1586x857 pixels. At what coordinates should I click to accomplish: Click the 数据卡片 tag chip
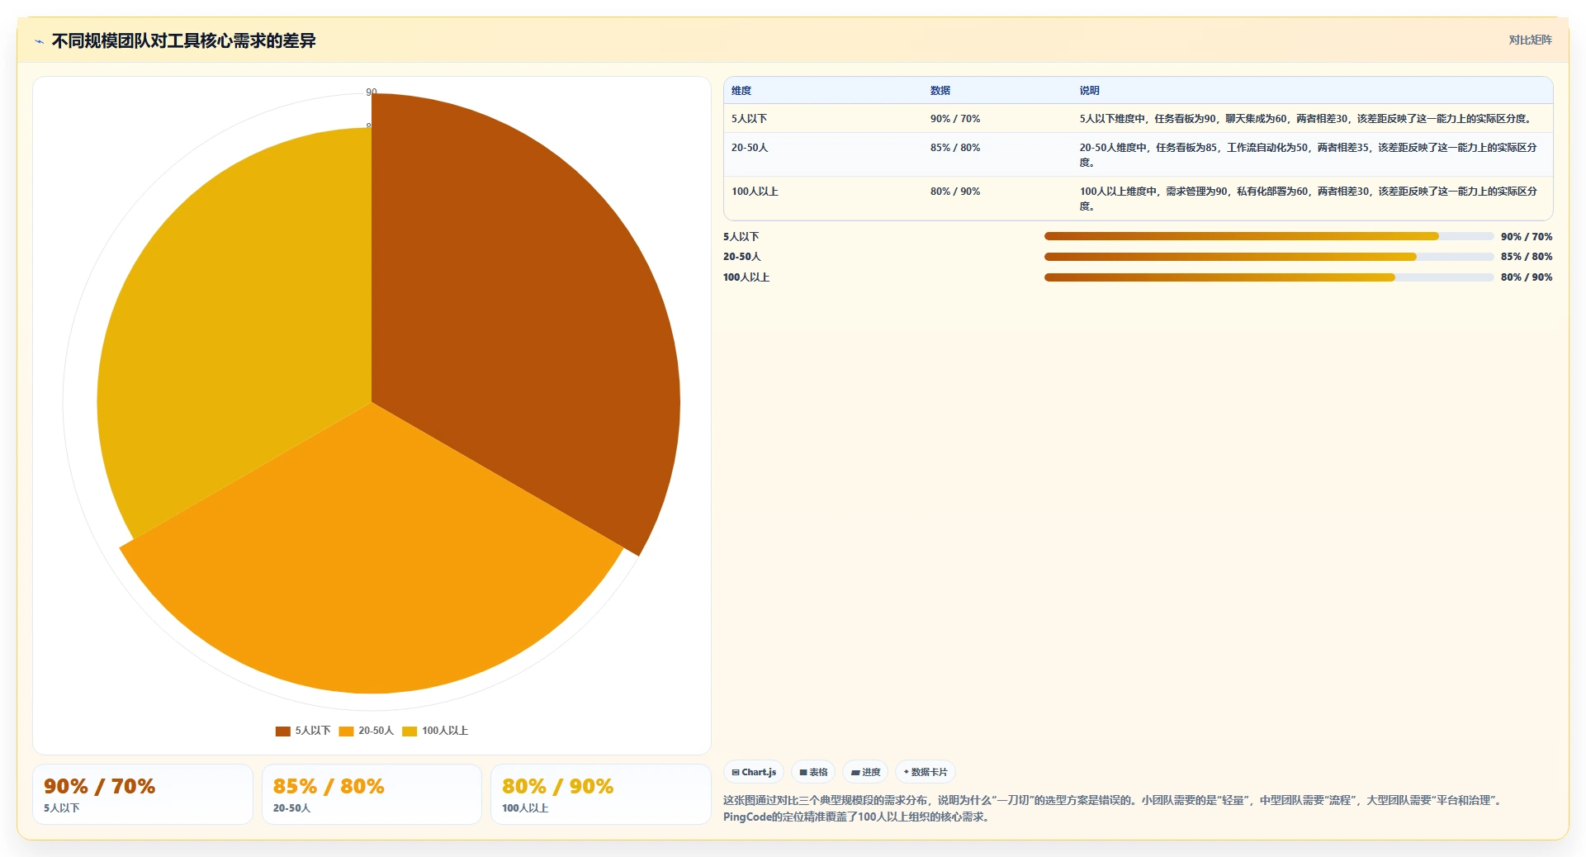tap(926, 772)
